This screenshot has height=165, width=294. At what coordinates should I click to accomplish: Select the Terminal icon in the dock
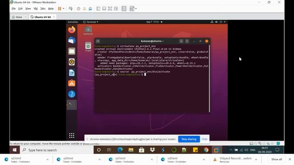72,105
